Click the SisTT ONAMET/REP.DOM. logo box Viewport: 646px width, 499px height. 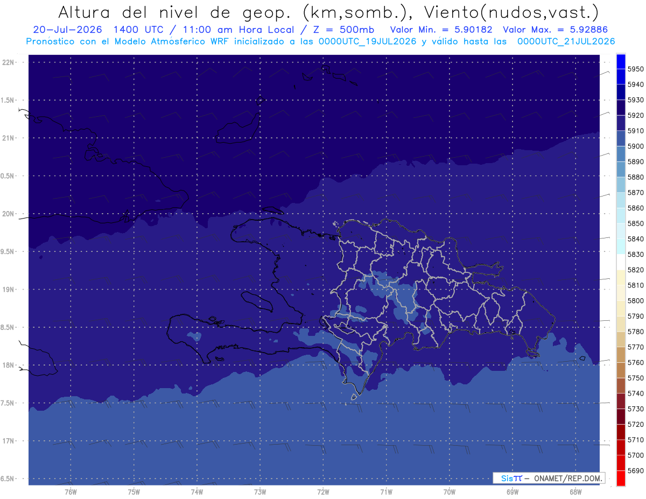[x=549, y=478]
